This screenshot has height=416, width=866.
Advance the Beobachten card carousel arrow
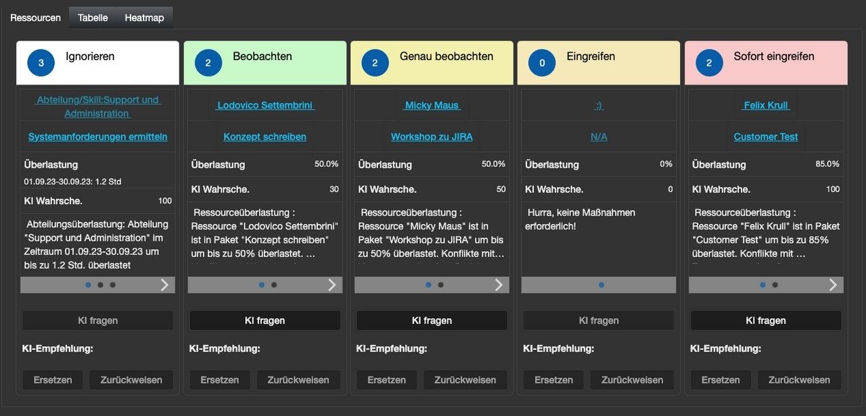coord(332,285)
